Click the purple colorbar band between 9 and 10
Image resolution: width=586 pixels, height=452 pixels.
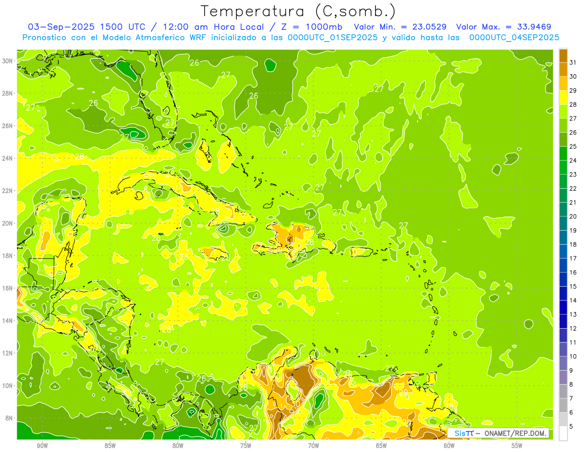coord(563,364)
